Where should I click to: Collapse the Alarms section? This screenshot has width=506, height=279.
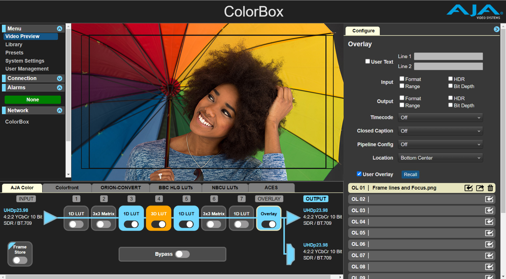pyautogui.click(x=60, y=87)
